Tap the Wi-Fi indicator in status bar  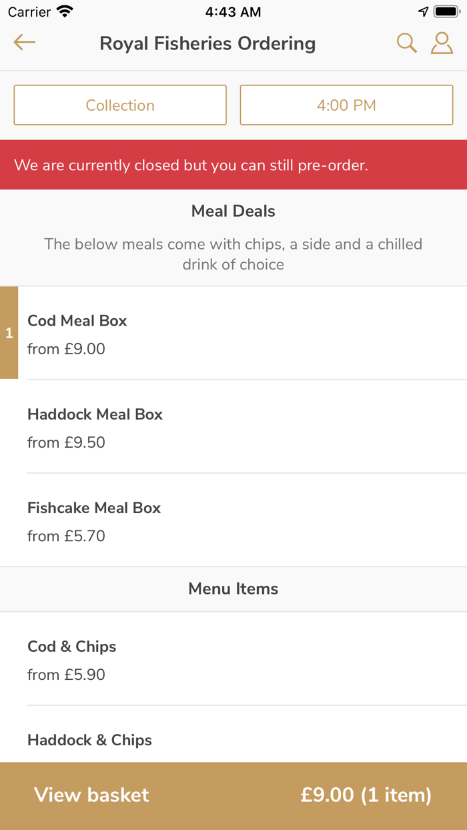tap(63, 11)
